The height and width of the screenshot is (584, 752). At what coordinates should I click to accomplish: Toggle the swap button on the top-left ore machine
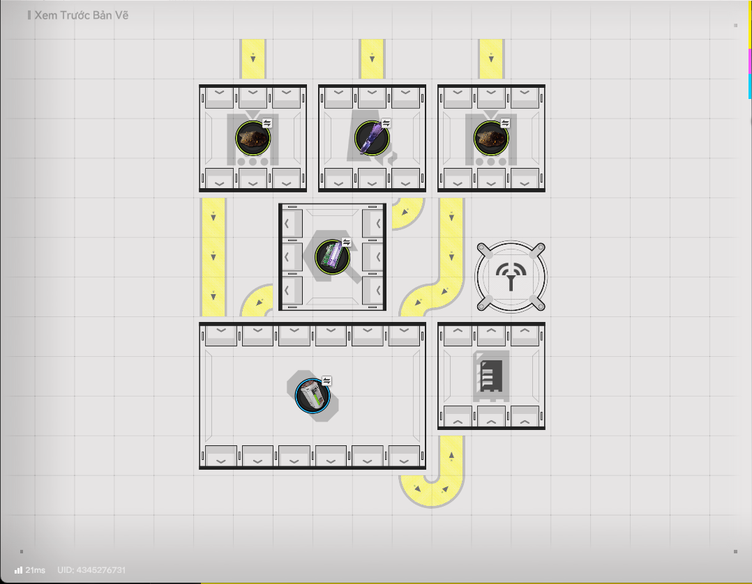[x=267, y=123]
